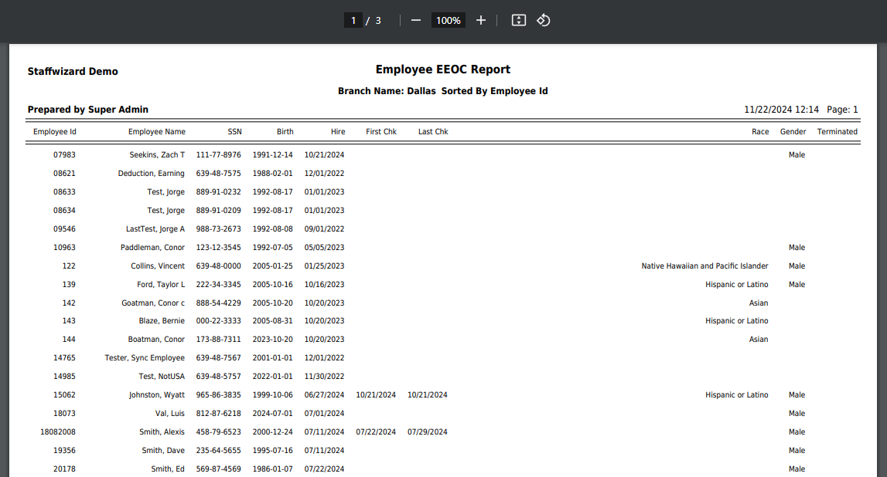Click the Gender column header

pyautogui.click(x=793, y=132)
